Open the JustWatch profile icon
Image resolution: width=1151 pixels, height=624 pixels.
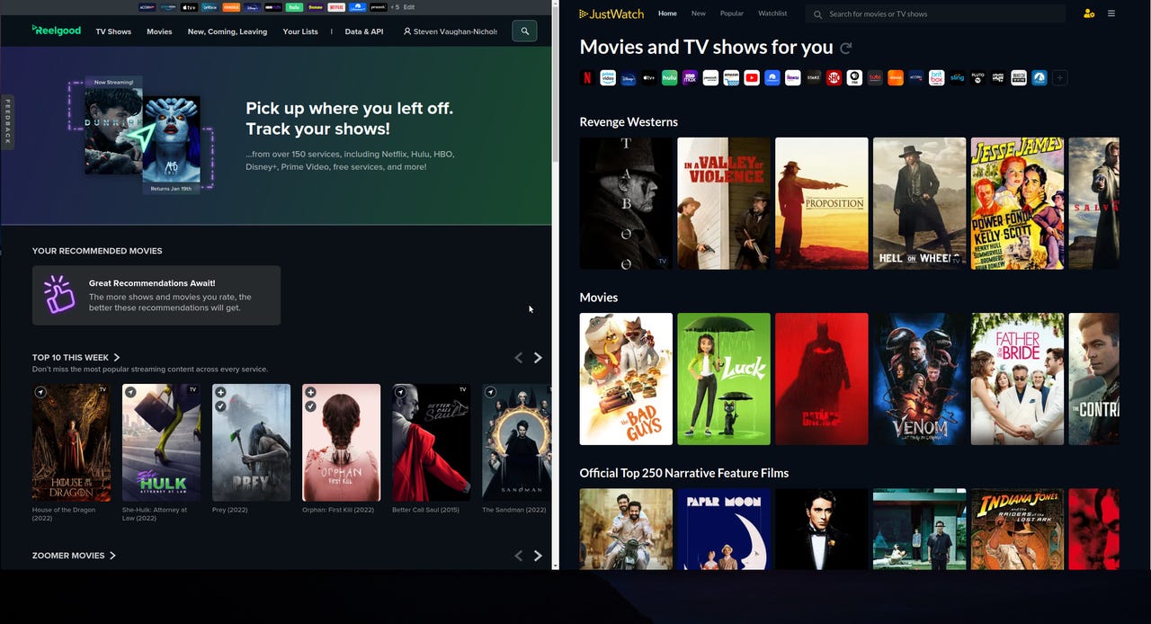(x=1089, y=13)
